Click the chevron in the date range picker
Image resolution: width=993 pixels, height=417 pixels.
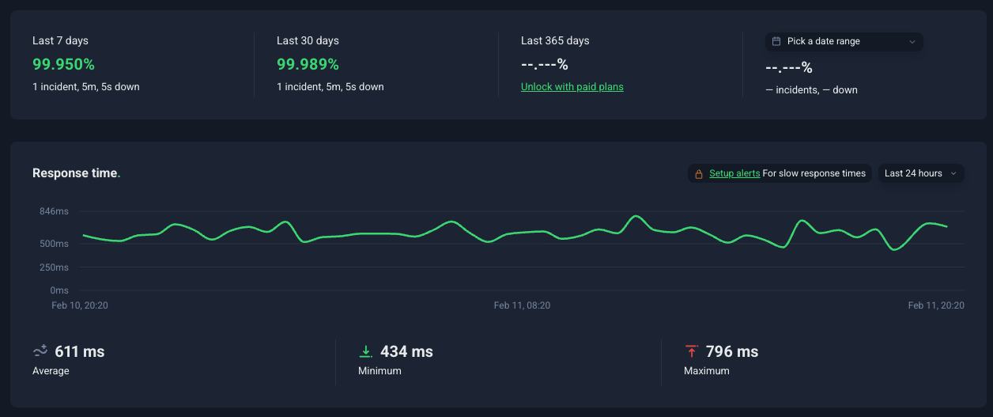pos(912,41)
